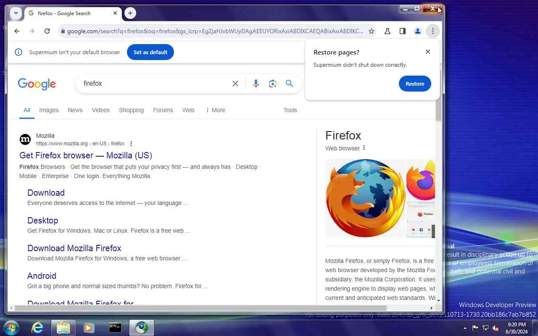Open the profile avatar menu
Image resolution: width=538 pixels, height=336 pixels.
(418, 31)
